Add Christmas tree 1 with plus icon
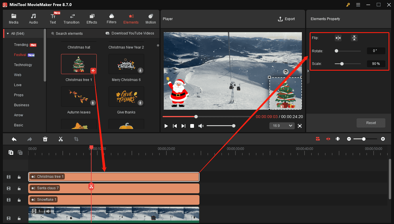This screenshot has height=224, width=394. click(x=93, y=71)
